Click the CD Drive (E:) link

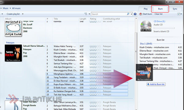(159, 21)
